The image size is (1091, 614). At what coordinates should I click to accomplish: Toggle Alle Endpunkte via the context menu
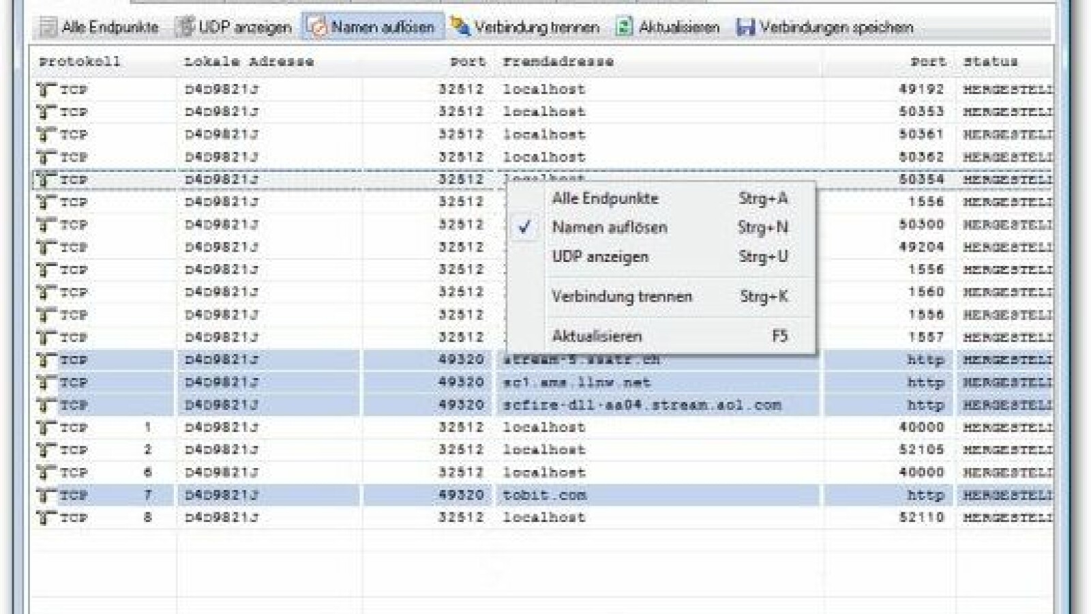[606, 199]
